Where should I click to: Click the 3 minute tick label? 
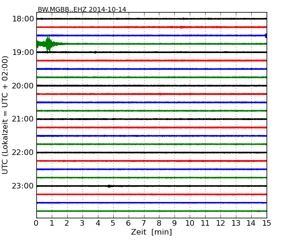point(83,223)
